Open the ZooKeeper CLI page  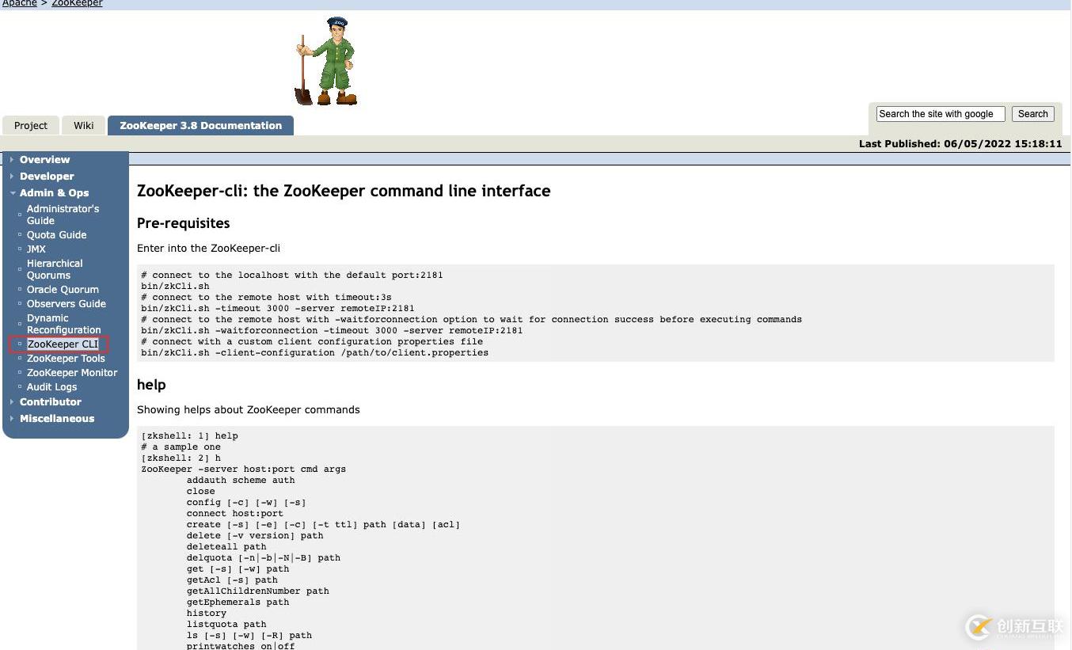point(63,344)
